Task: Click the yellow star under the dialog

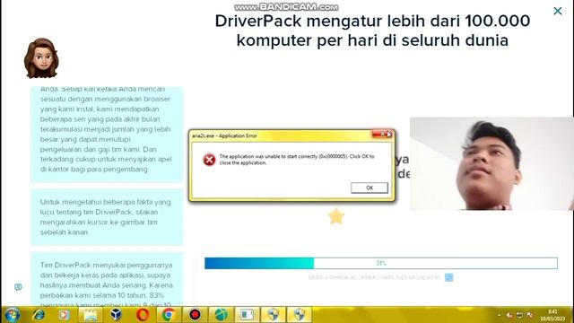Action: 335,216
